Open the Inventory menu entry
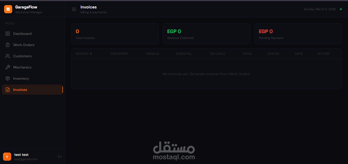 (x=32, y=78)
